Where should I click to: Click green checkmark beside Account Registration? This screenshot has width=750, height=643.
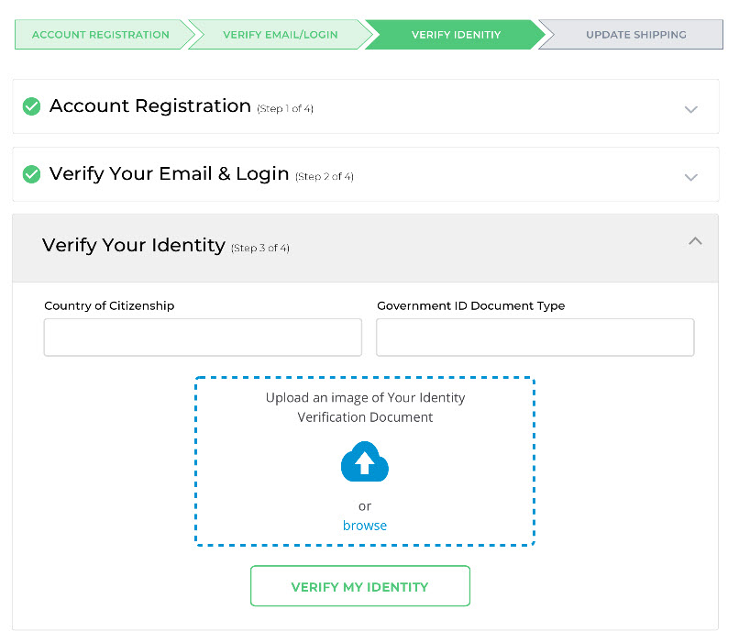pos(31,106)
